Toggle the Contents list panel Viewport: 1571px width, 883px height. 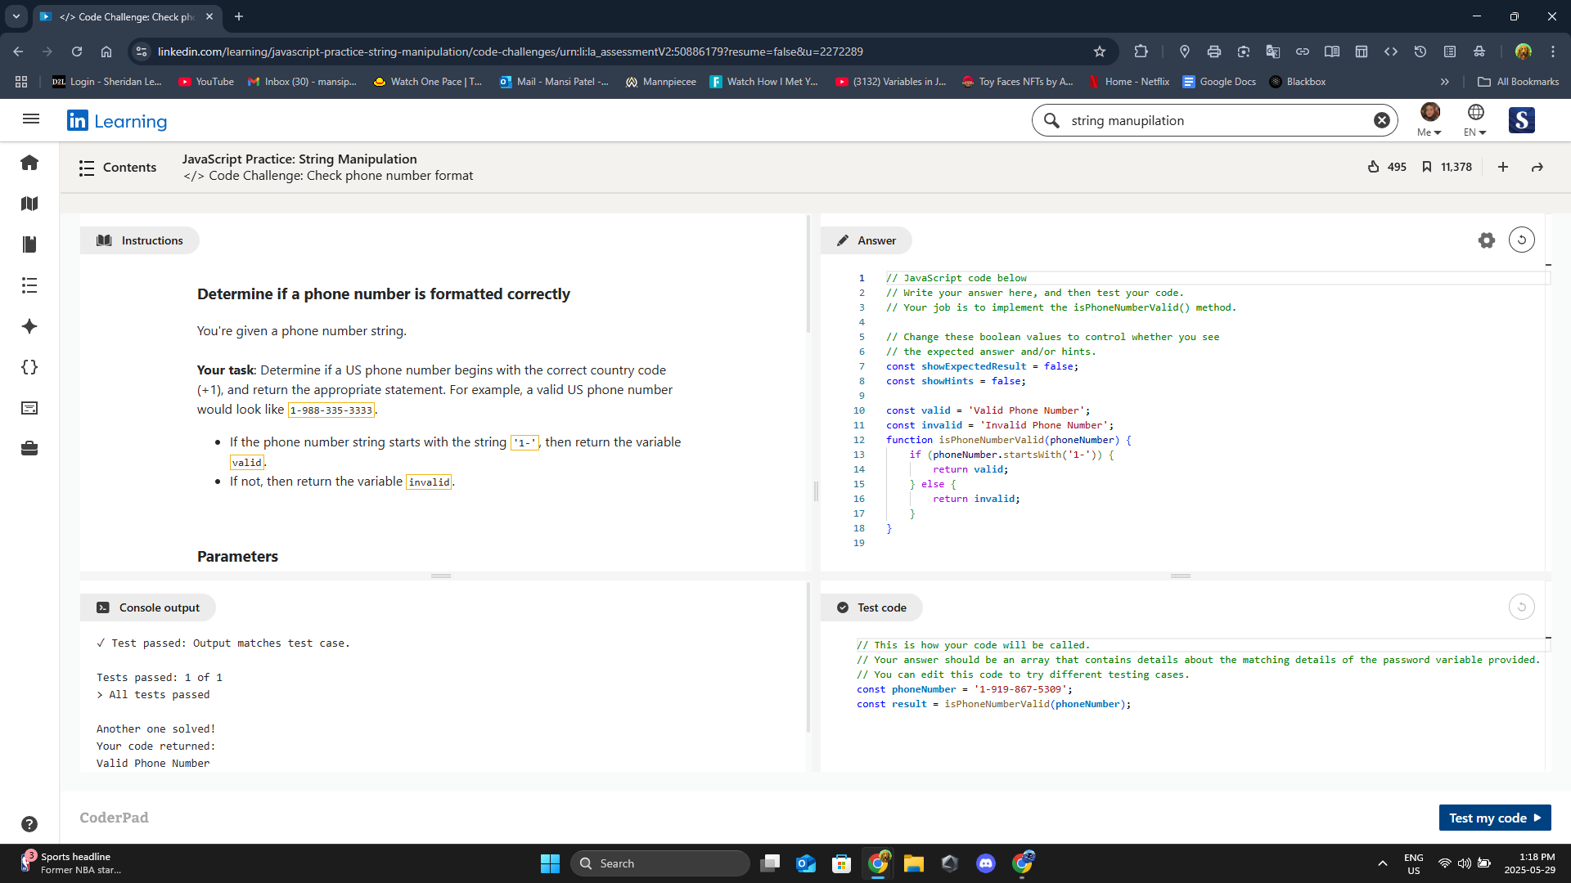point(118,168)
